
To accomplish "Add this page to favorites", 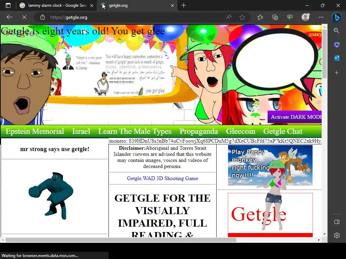I will coord(242,17).
